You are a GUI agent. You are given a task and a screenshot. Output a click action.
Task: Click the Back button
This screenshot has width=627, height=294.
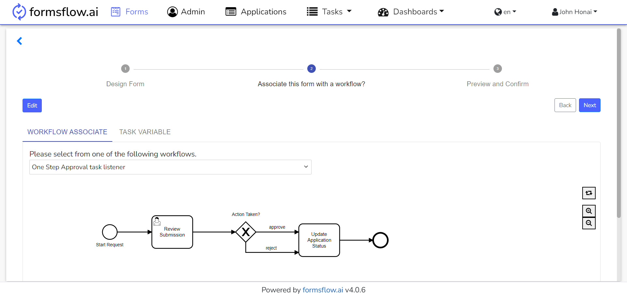pyautogui.click(x=565, y=105)
